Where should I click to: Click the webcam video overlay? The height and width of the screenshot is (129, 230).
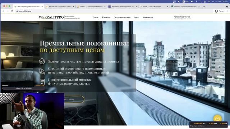32,111
